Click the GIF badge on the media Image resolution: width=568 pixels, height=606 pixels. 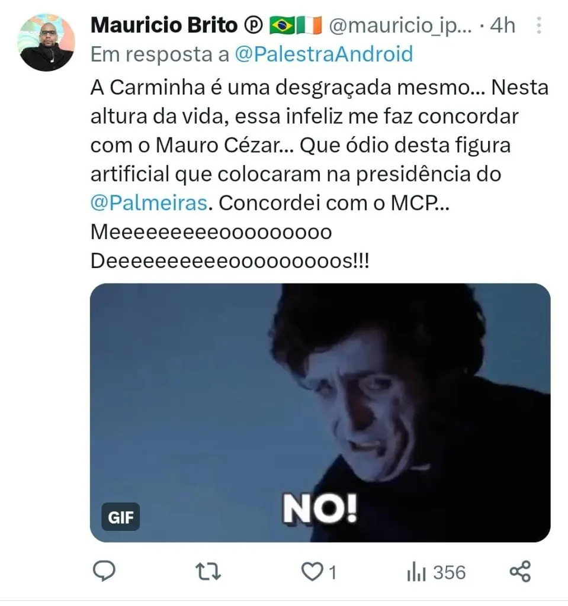[121, 517]
